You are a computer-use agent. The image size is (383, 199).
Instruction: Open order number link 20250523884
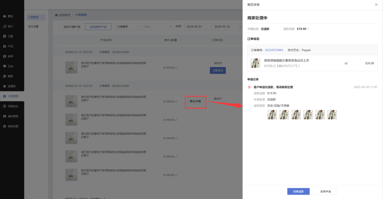274,50
